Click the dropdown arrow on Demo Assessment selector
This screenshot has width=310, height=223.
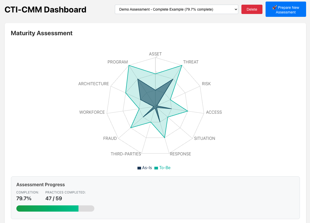pyautogui.click(x=235, y=9)
